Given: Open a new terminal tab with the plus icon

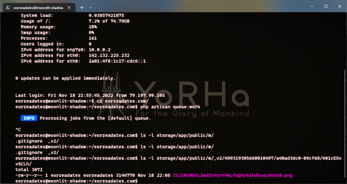Looking at the screenshot, I should (81, 8).
